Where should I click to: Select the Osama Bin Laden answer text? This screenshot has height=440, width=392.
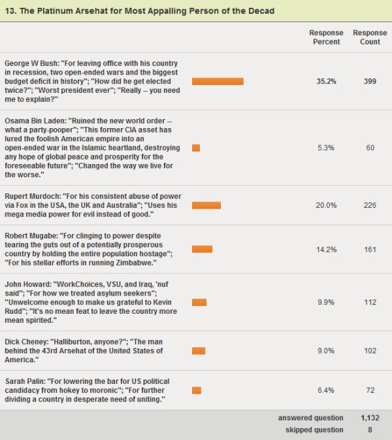click(92, 148)
